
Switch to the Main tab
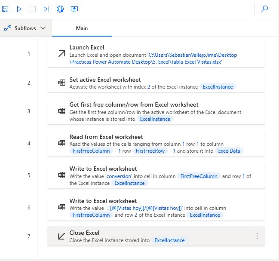[x=82, y=28]
